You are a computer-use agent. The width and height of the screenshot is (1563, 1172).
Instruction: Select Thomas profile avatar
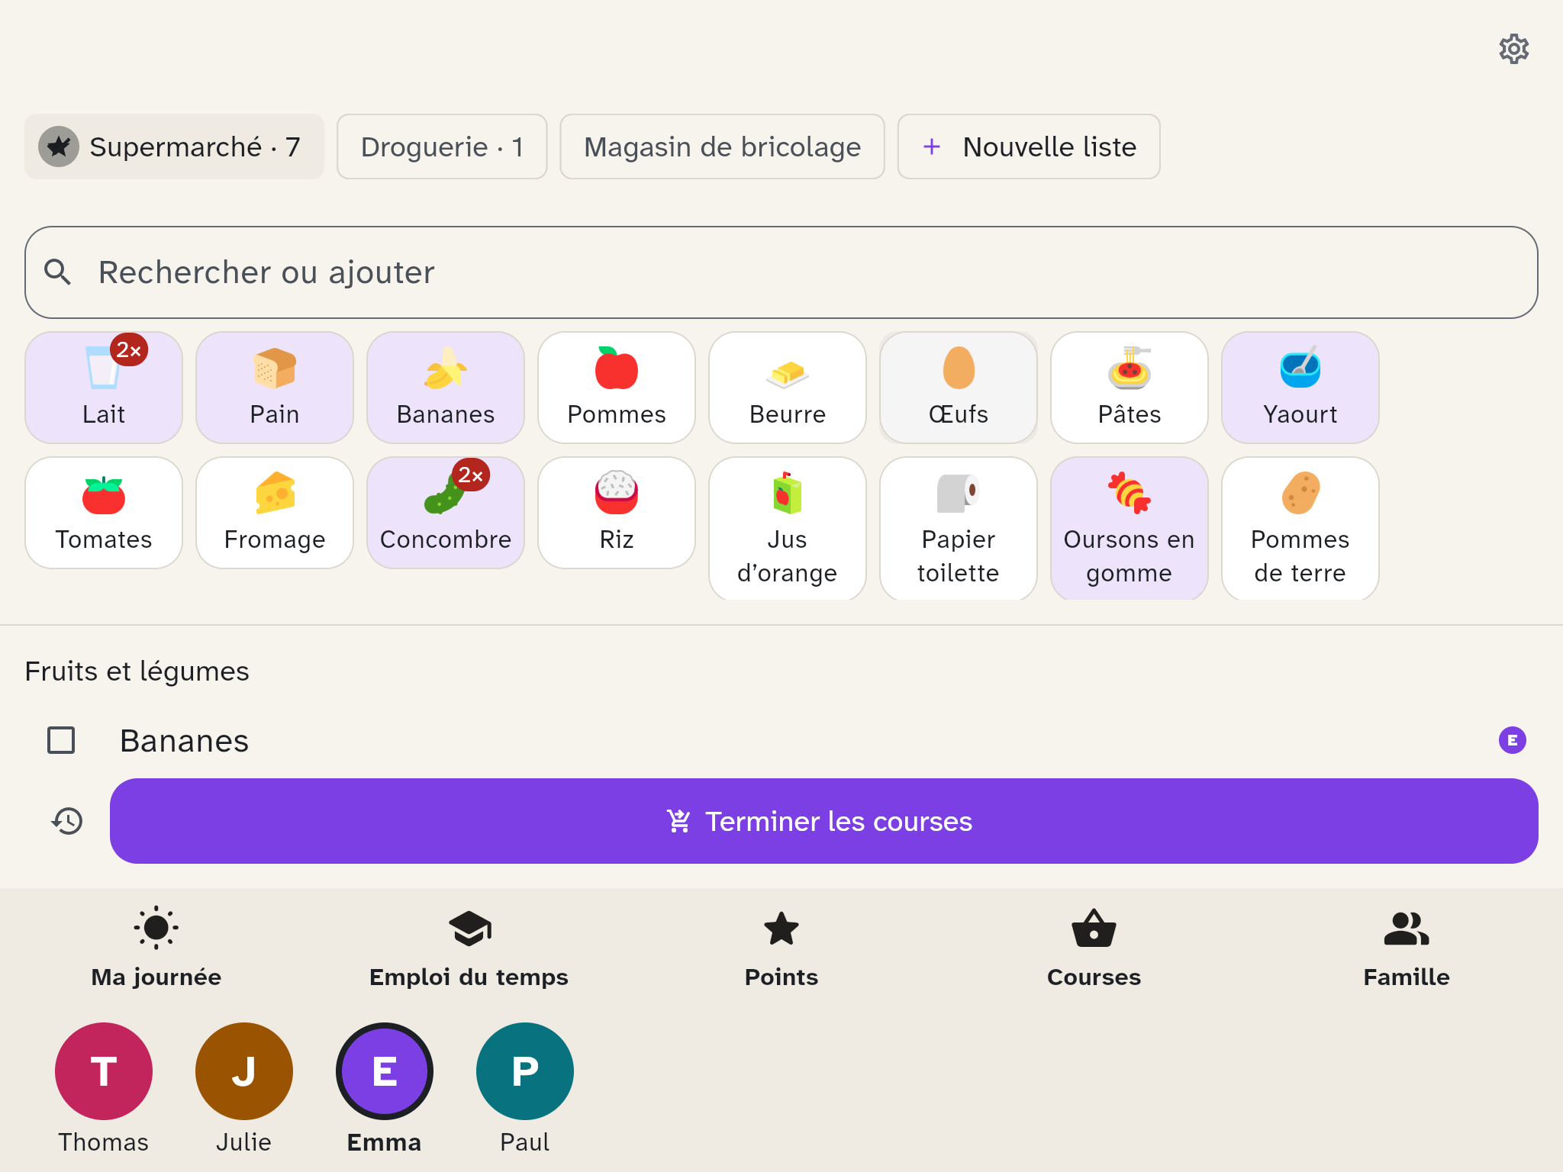coord(104,1071)
